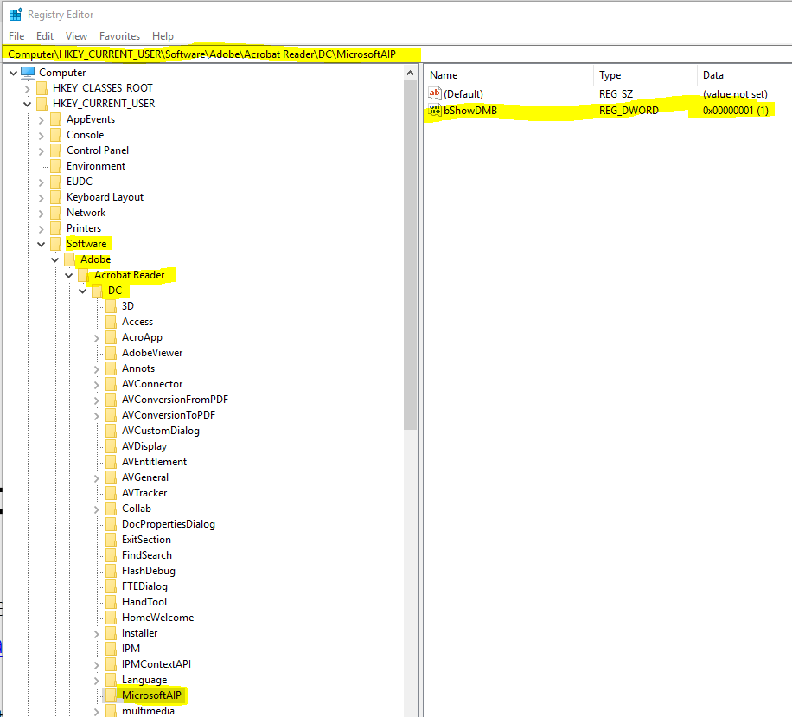Collapse the Software key

point(41,244)
